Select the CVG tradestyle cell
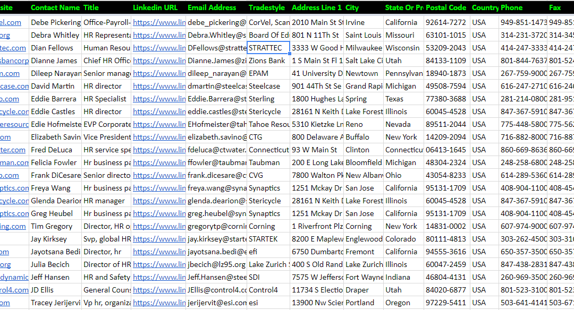This screenshot has width=574, height=310. click(268, 176)
